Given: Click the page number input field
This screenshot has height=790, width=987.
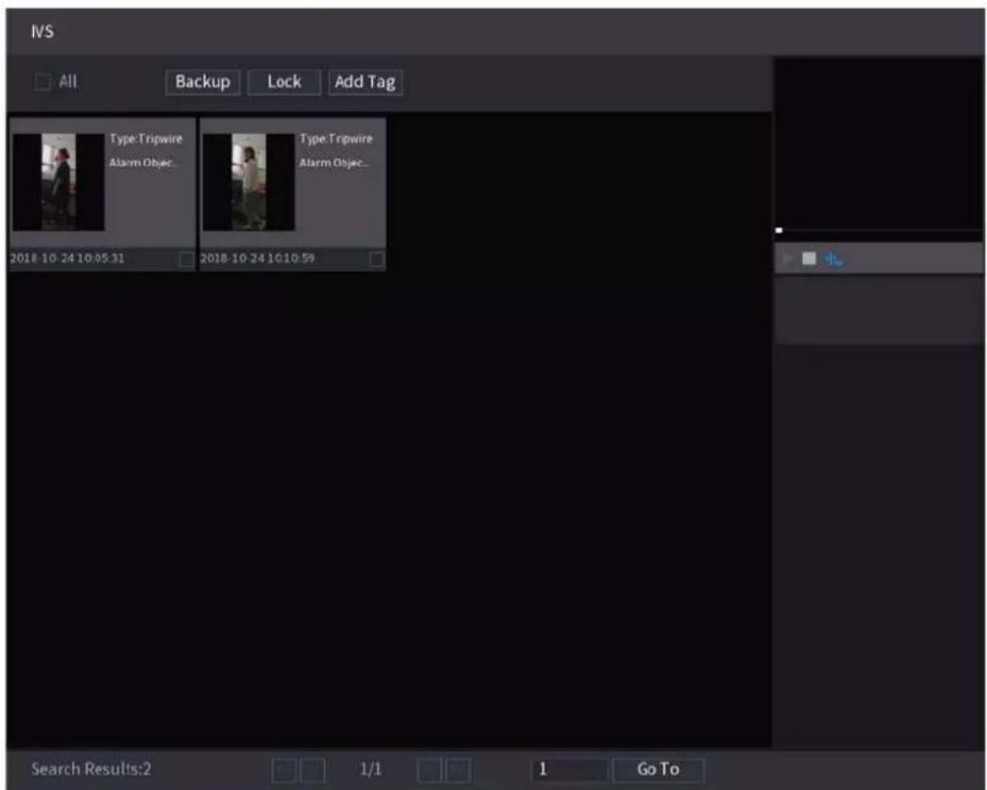Looking at the screenshot, I should 570,769.
